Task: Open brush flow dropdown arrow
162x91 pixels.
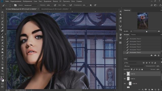Action: pyautogui.click(x=67, y=5)
